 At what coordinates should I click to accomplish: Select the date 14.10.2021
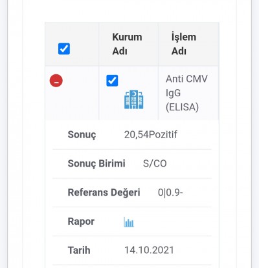click(149, 250)
